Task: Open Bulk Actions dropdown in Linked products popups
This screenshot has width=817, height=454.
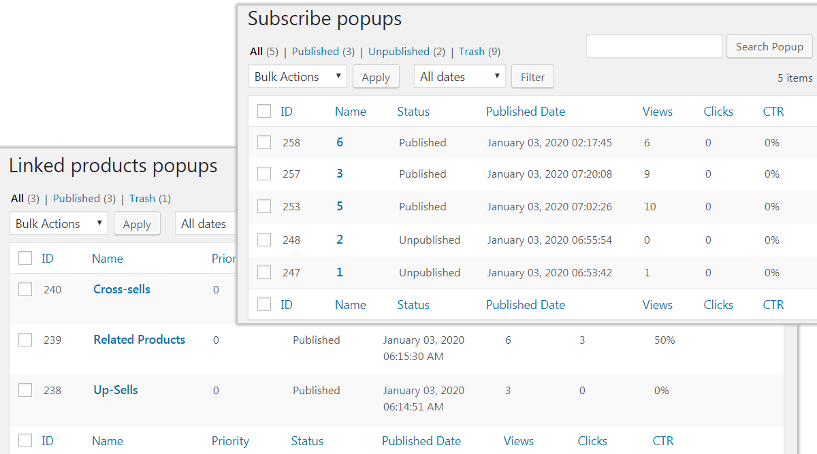Action: [x=59, y=224]
